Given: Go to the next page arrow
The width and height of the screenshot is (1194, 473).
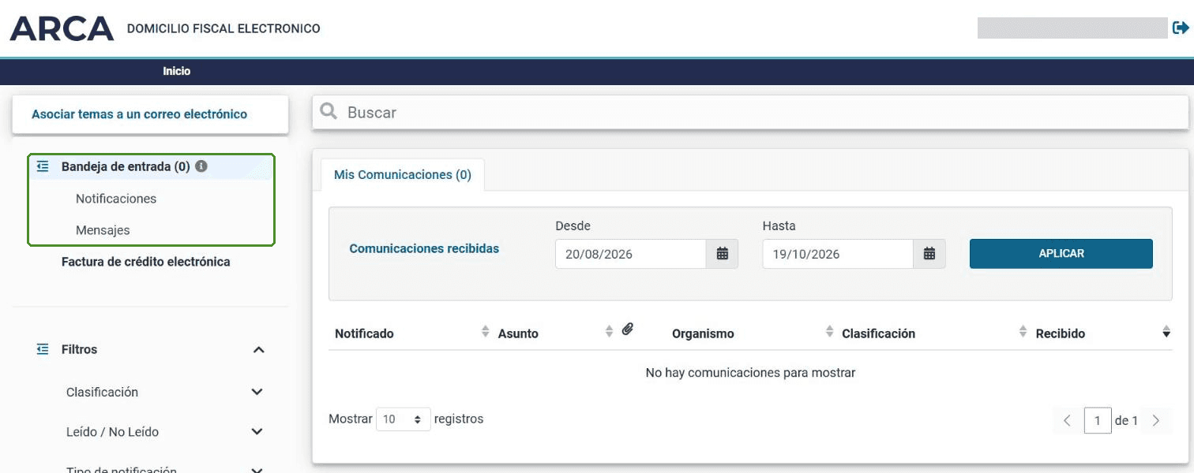Looking at the screenshot, I should tap(1156, 421).
